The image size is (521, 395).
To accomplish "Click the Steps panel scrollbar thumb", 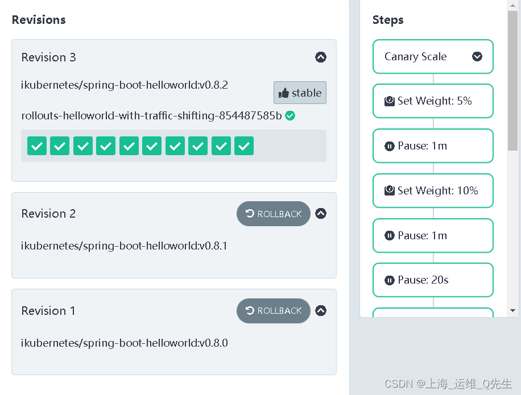I will (512, 80).
